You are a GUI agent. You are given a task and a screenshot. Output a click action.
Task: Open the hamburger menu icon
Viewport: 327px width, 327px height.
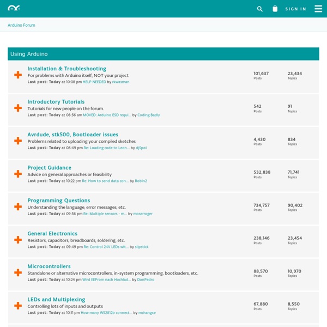click(318, 9)
